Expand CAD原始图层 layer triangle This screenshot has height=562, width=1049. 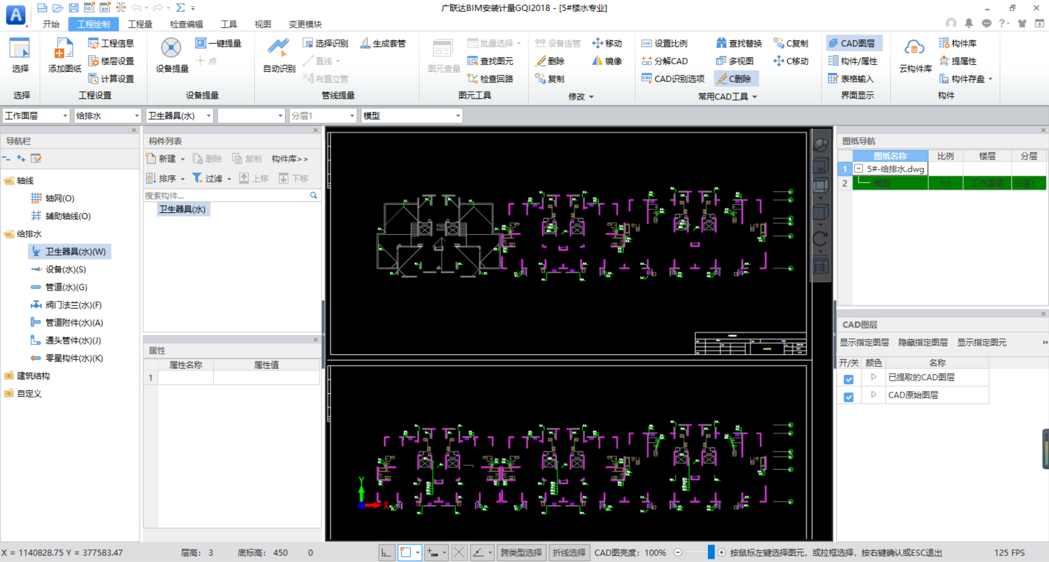(x=873, y=394)
